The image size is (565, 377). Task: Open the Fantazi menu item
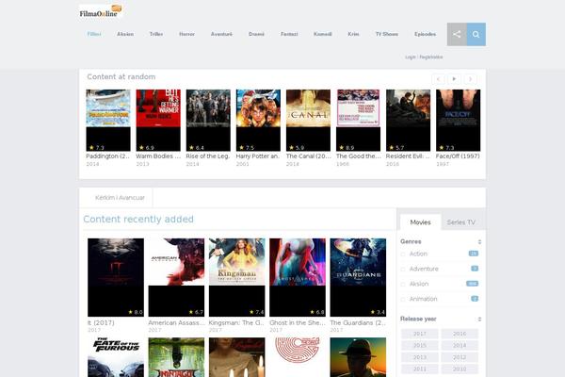pyautogui.click(x=289, y=34)
